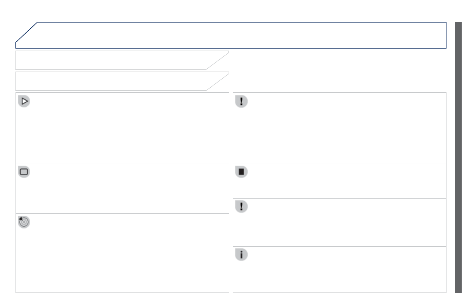
Task: Click the lower exclamation warning icon
Action: [x=241, y=207]
